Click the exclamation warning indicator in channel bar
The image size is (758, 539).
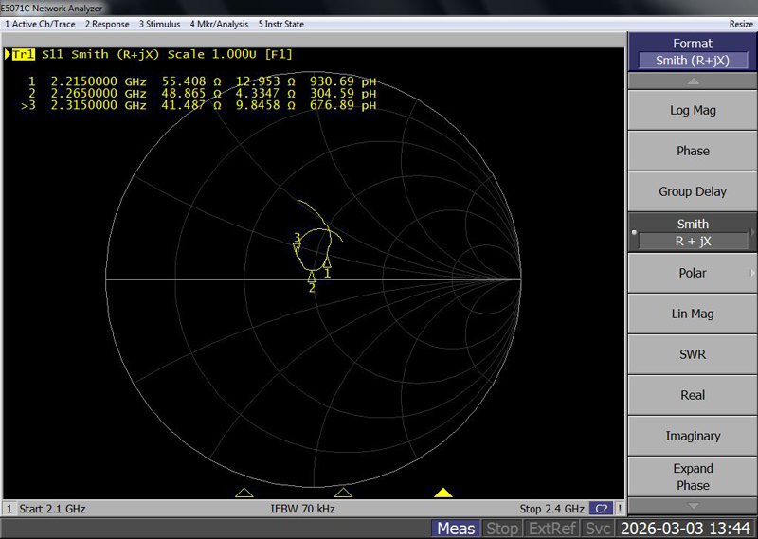620,509
